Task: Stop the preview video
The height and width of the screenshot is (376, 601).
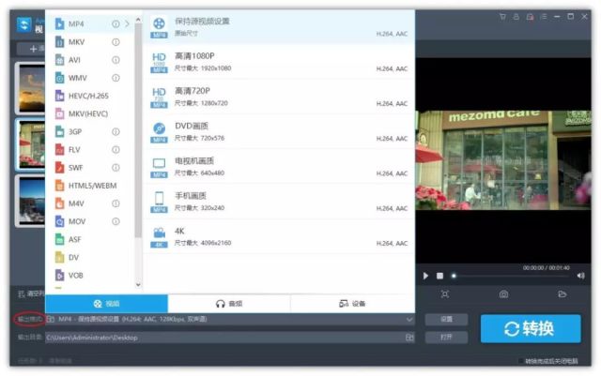Action: 440,276
